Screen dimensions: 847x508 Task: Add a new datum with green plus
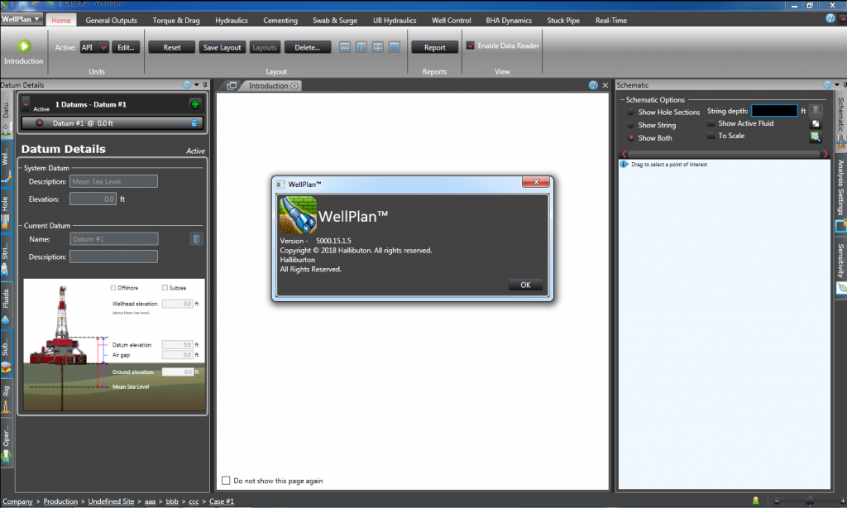(x=195, y=103)
